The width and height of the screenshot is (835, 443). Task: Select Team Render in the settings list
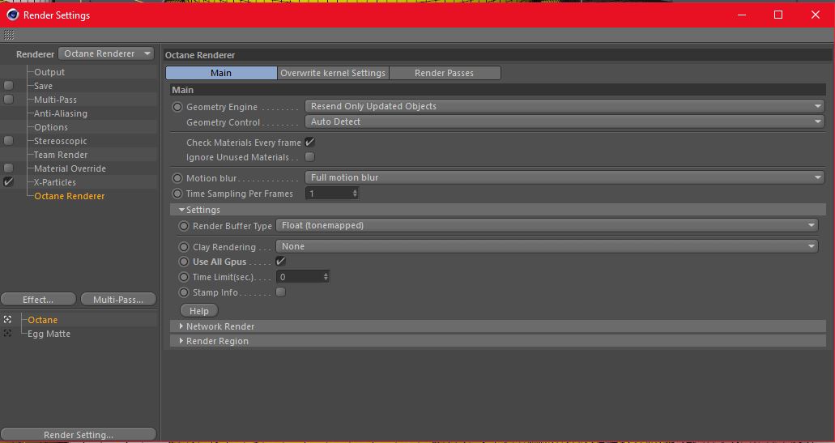point(61,155)
